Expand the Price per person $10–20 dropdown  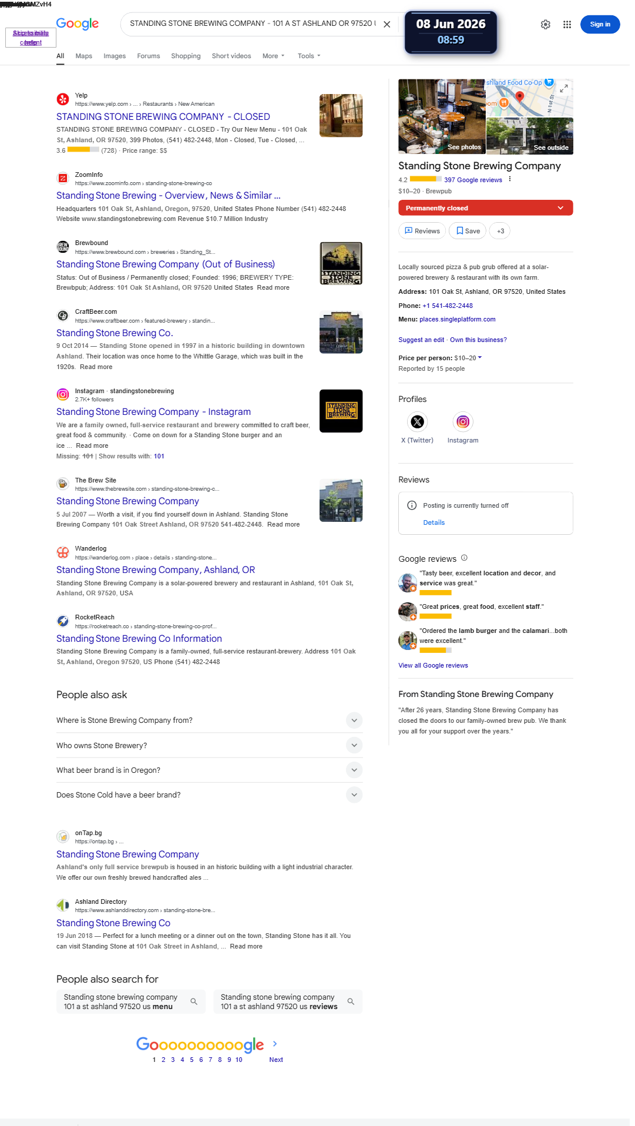click(468, 358)
